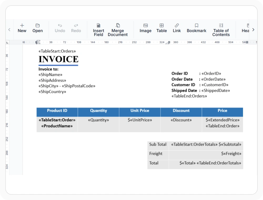Click the «TableEnd:OrderTotals» field

point(219,163)
